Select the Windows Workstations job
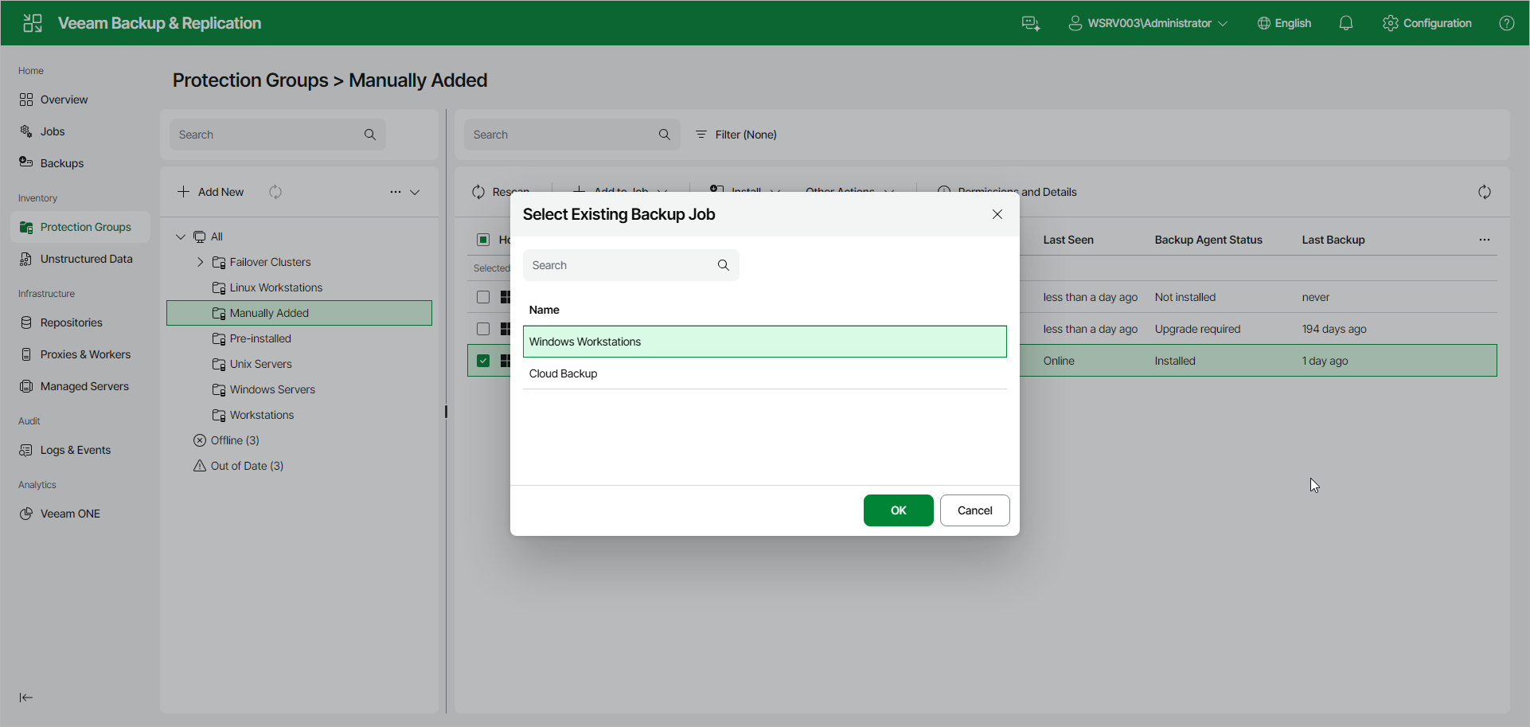 (765, 342)
